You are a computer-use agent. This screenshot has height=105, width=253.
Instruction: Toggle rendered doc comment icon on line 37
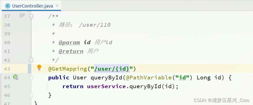[22, 16]
